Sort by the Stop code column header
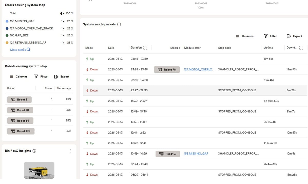Screen dimensions: 308x184 tap(225, 48)
